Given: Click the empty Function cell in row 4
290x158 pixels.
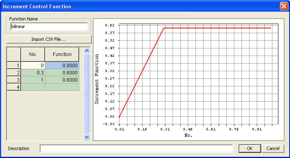Looking at the screenshot, I should (x=62, y=87).
